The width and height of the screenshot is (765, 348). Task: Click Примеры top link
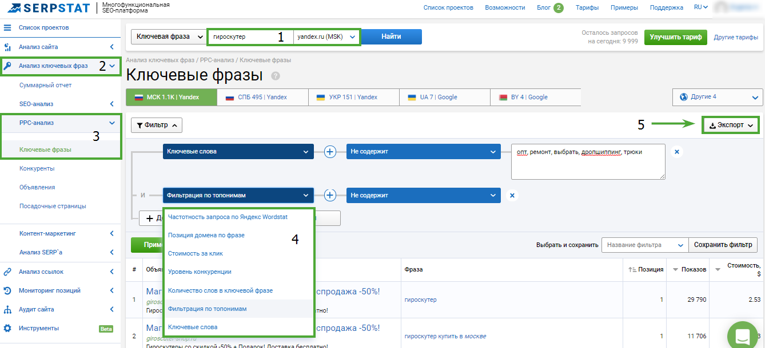624,7
